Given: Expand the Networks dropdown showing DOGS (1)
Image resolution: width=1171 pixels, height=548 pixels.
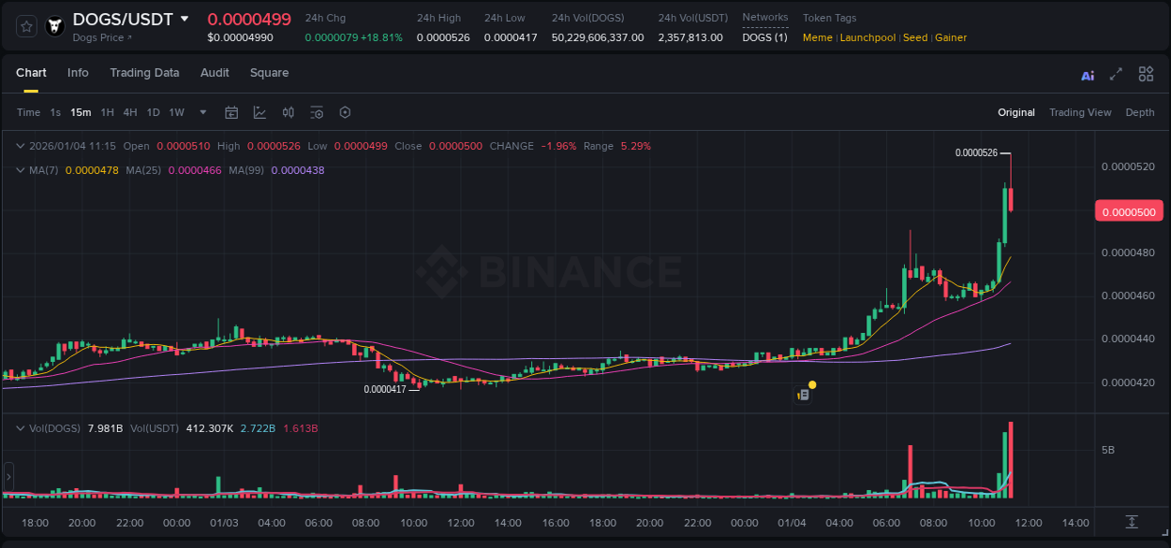Looking at the screenshot, I should pyautogui.click(x=764, y=37).
